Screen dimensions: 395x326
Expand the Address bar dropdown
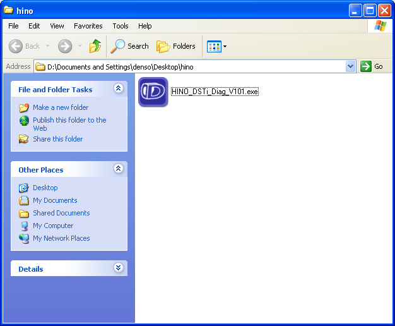[350, 66]
